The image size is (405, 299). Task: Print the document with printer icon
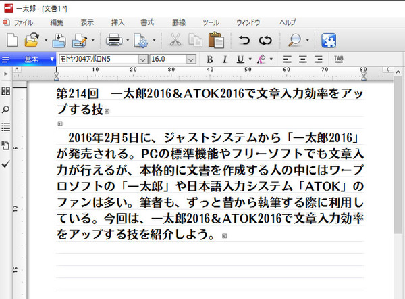(x=114, y=40)
